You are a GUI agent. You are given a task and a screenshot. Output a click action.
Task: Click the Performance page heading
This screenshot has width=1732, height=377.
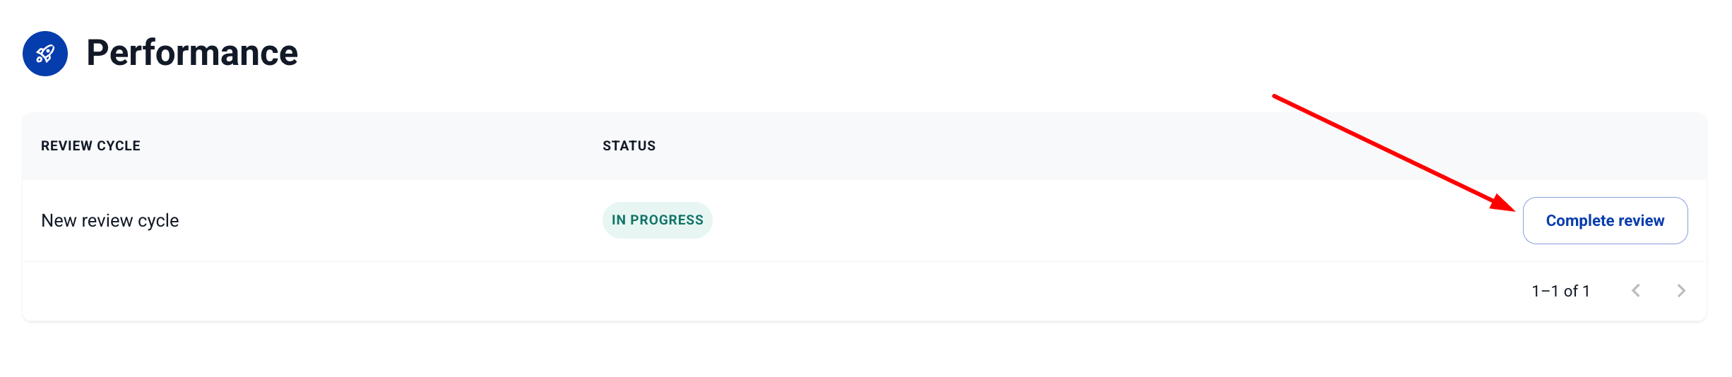click(x=192, y=53)
